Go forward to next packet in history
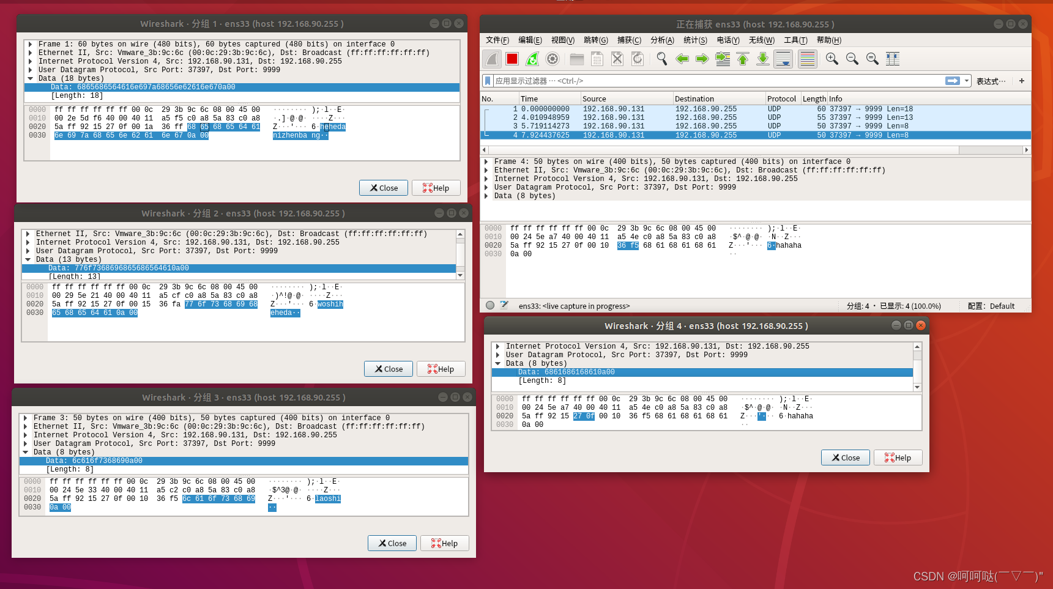 [702, 59]
